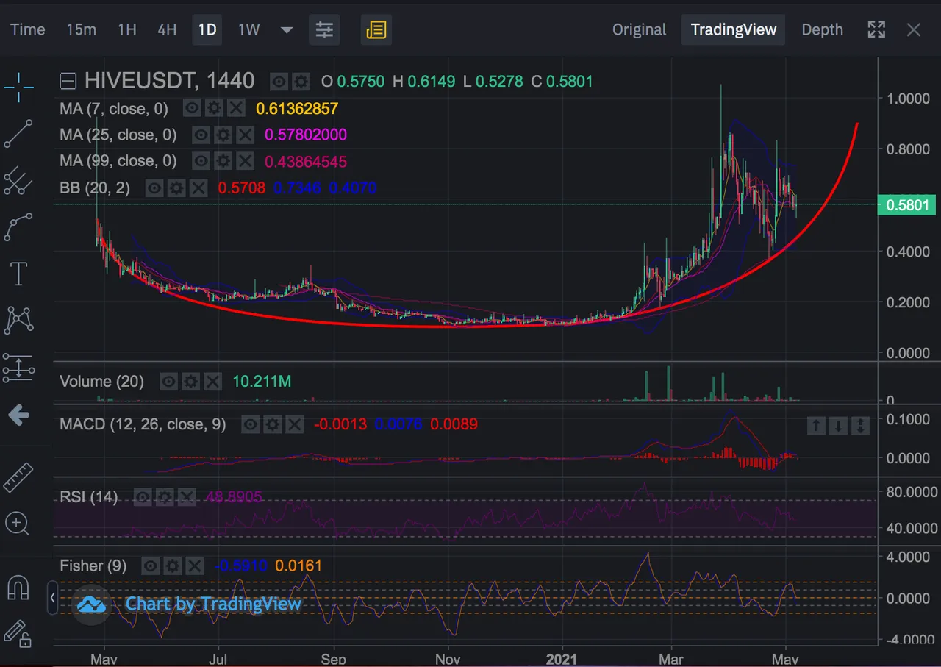Select the 1D interval

coord(207,29)
